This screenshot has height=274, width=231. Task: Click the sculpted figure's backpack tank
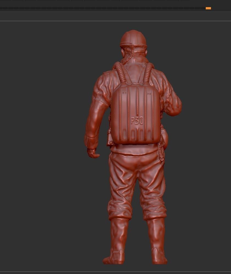click(136, 114)
